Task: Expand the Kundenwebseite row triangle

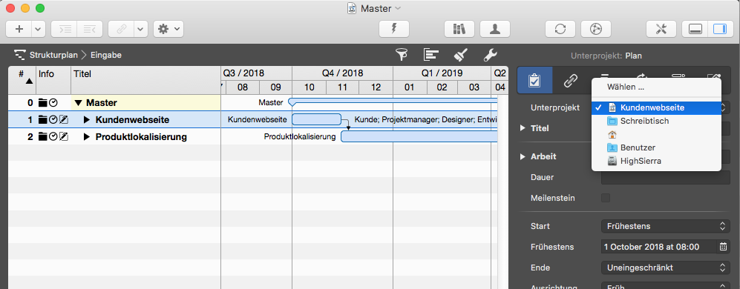Action: (x=86, y=120)
